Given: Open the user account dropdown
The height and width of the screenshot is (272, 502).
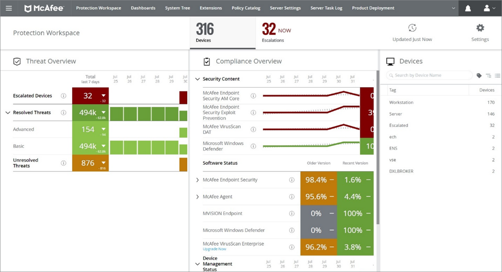Looking at the screenshot, I should coord(489,8).
